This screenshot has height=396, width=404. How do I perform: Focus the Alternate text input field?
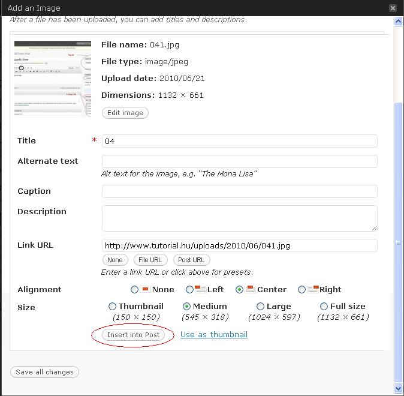[x=239, y=161]
